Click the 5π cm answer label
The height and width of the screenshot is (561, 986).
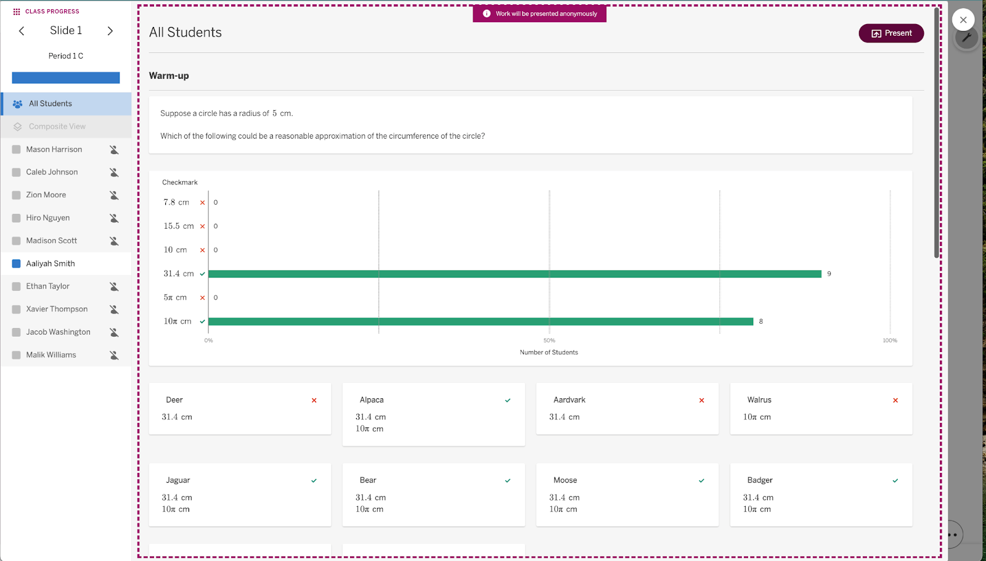[x=175, y=298]
